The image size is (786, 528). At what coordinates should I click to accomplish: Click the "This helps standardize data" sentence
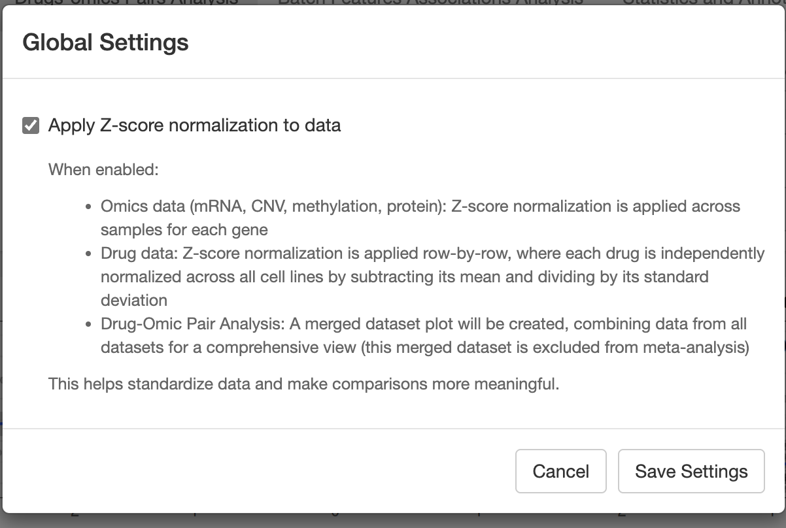303,384
